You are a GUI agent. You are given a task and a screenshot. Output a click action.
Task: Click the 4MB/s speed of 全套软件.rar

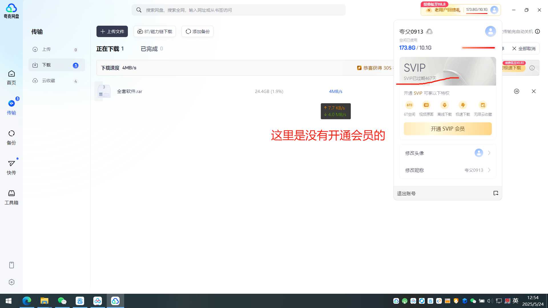[336, 91]
